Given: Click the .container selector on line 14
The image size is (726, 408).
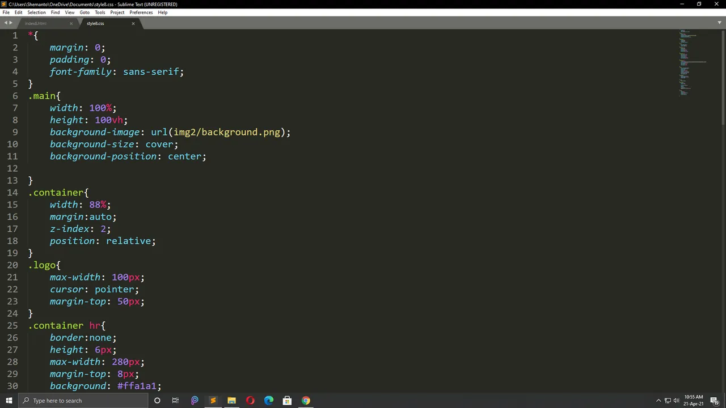Looking at the screenshot, I should click(56, 193).
